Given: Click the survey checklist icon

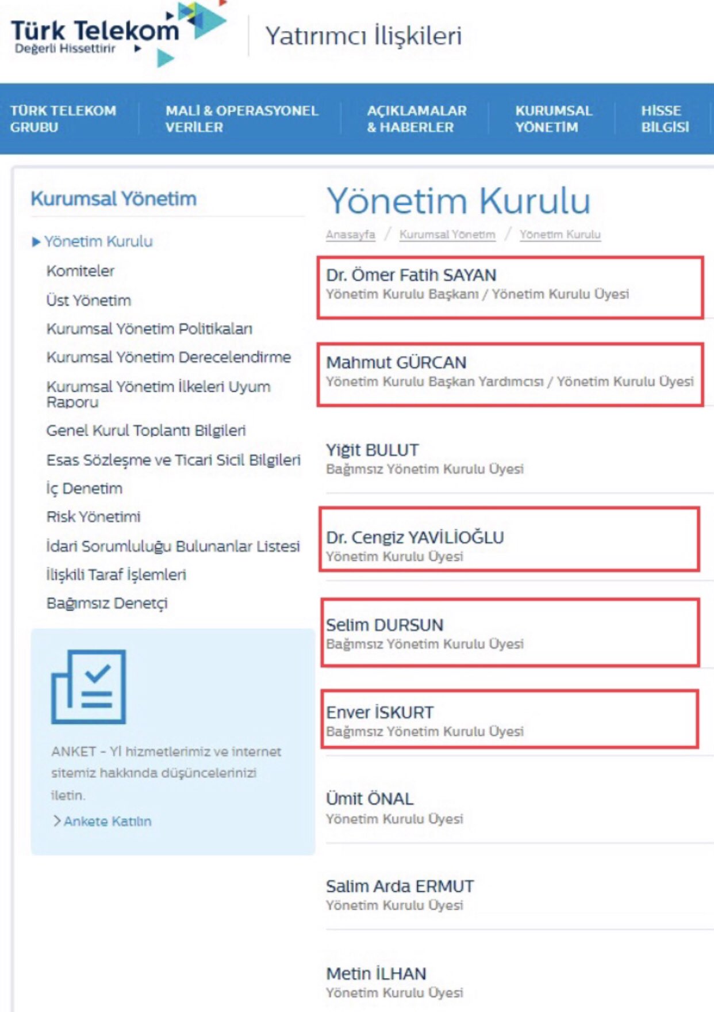Looking at the screenshot, I should 89,686.
